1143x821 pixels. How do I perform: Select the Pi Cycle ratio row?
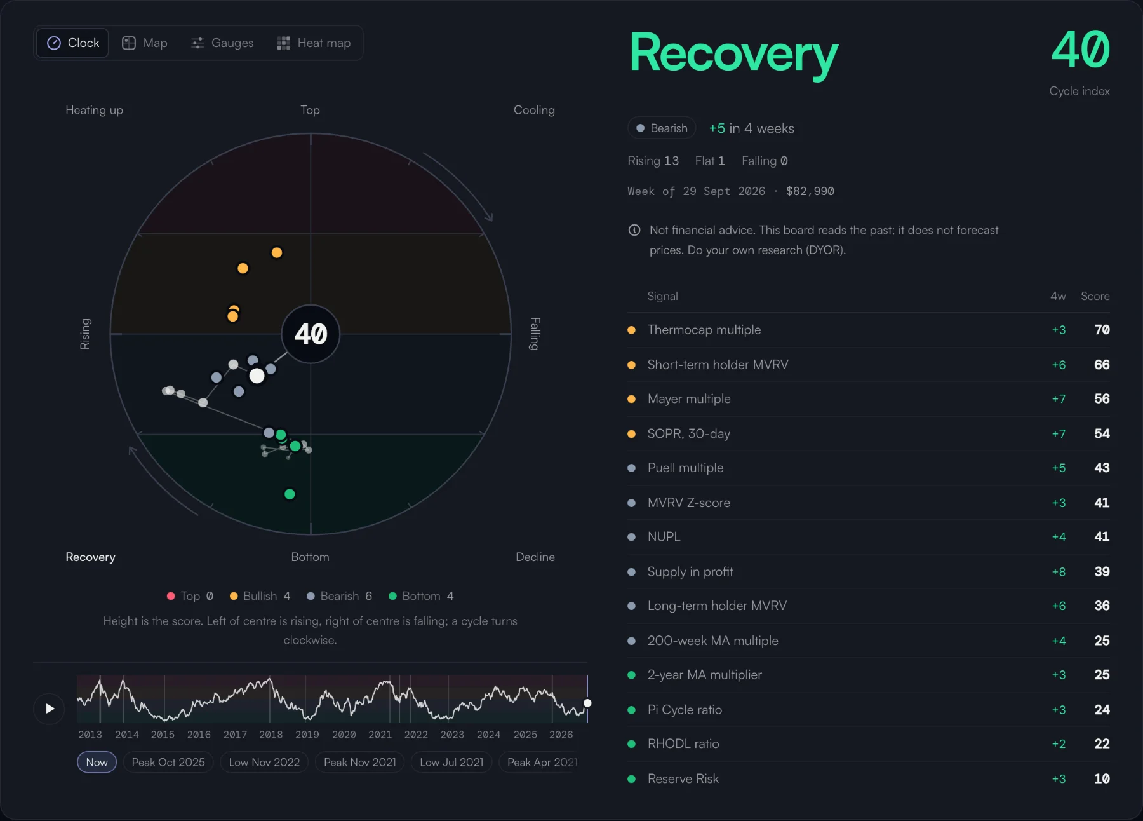(868, 710)
